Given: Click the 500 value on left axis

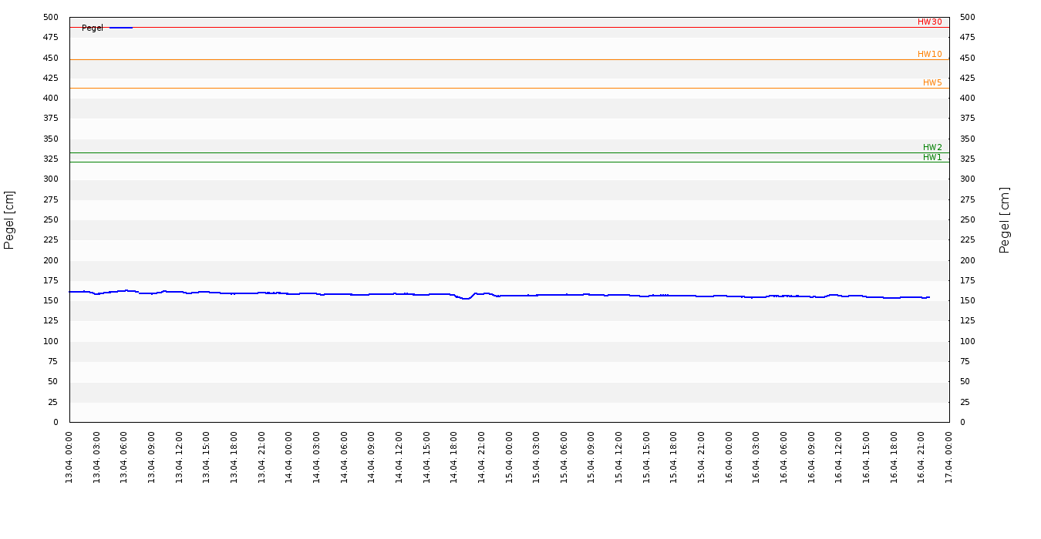Looking at the screenshot, I should (x=51, y=18).
